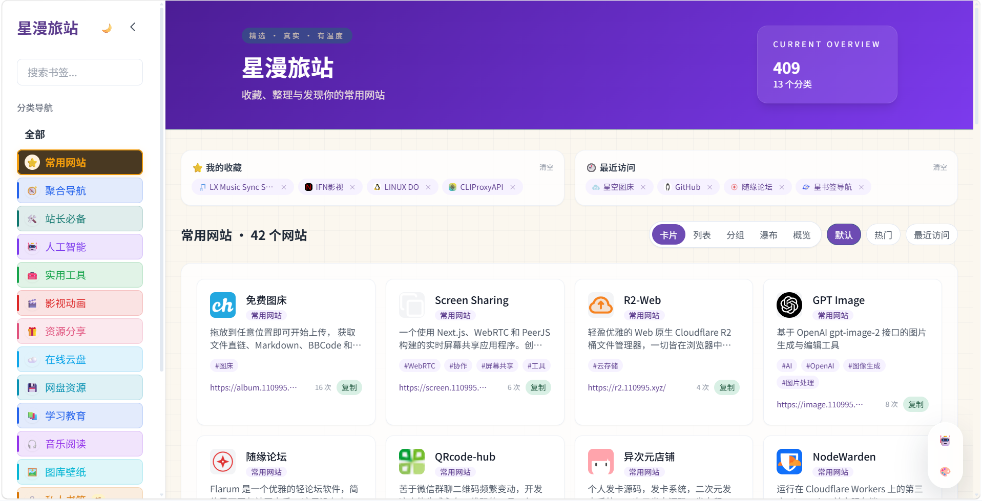Screen dimensions: 982x501
Task: Remove 随缘论坛 from recent visits
Action: pos(782,187)
